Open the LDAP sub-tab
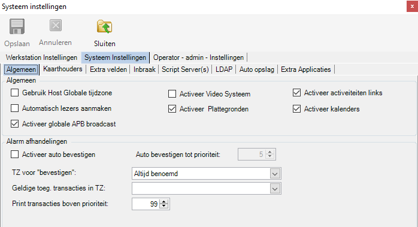This screenshot has width=418, height=227. [224, 69]
